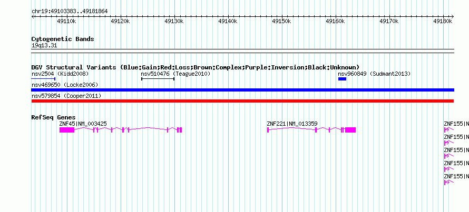Click the last paired exons of ZNF45

(x=179, y=130)
